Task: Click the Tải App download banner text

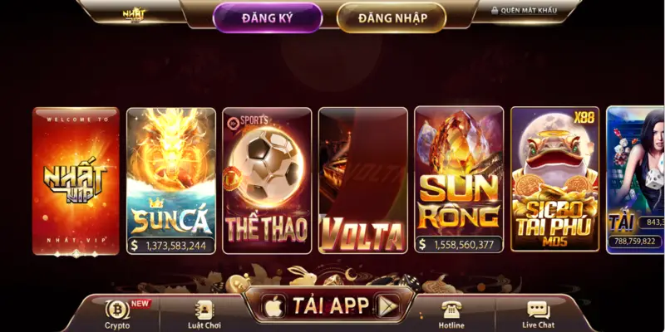Action: click(x=331, y=305)
